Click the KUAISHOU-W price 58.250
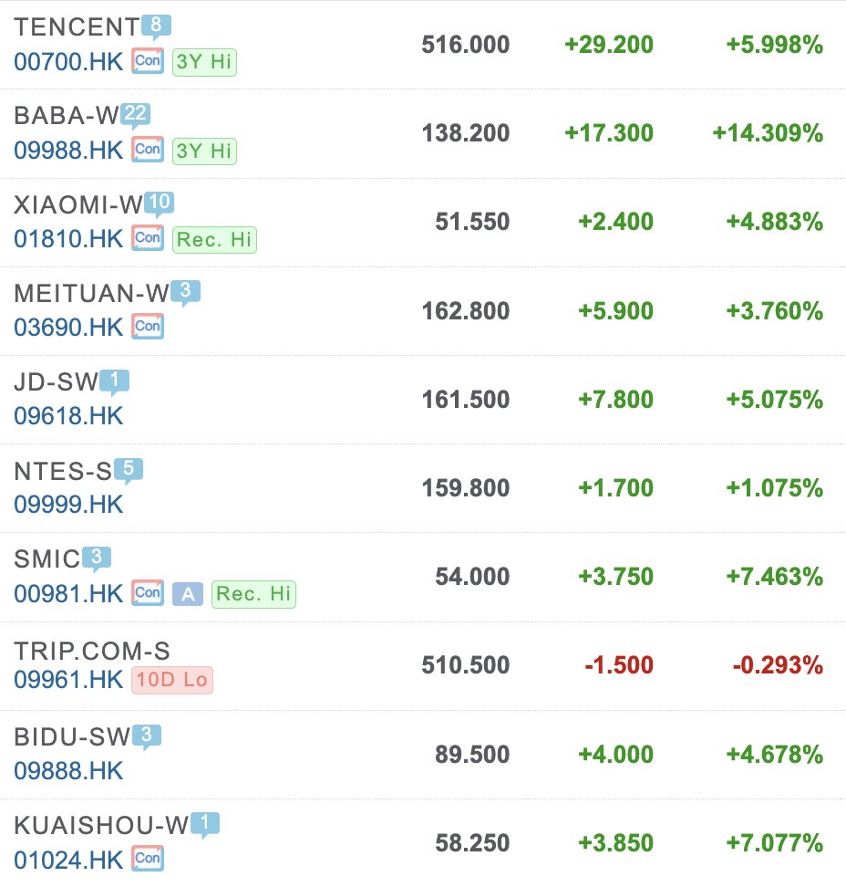The height and width of the screenshot is (887, 846). click(x=472, y=843)
